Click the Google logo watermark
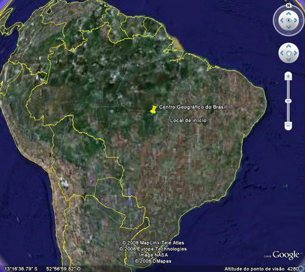This screenshot has height=272, width=305. [286, 255]
